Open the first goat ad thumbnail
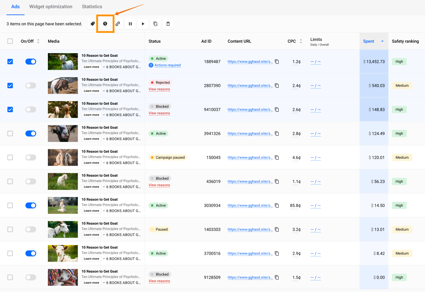 pos(63,61)
